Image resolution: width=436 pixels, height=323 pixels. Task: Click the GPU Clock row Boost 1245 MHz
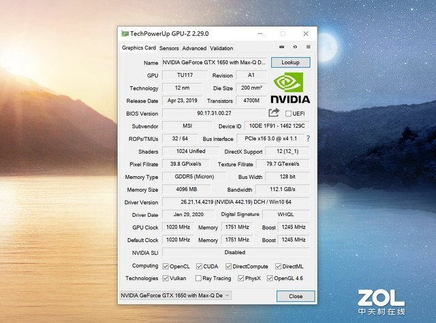click(x=294, y=227)
